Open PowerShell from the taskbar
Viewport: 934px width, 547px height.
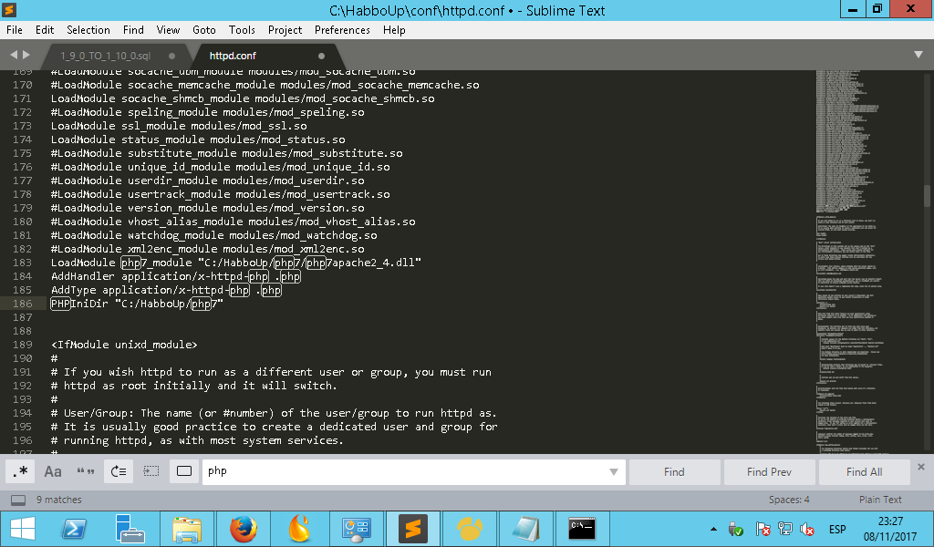73,528
